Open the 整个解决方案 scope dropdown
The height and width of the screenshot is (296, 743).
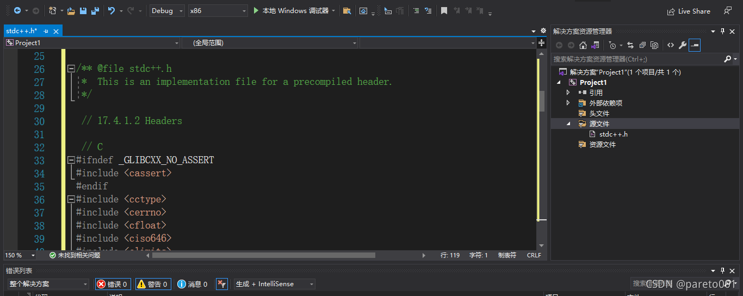click(x=48, y=284)
